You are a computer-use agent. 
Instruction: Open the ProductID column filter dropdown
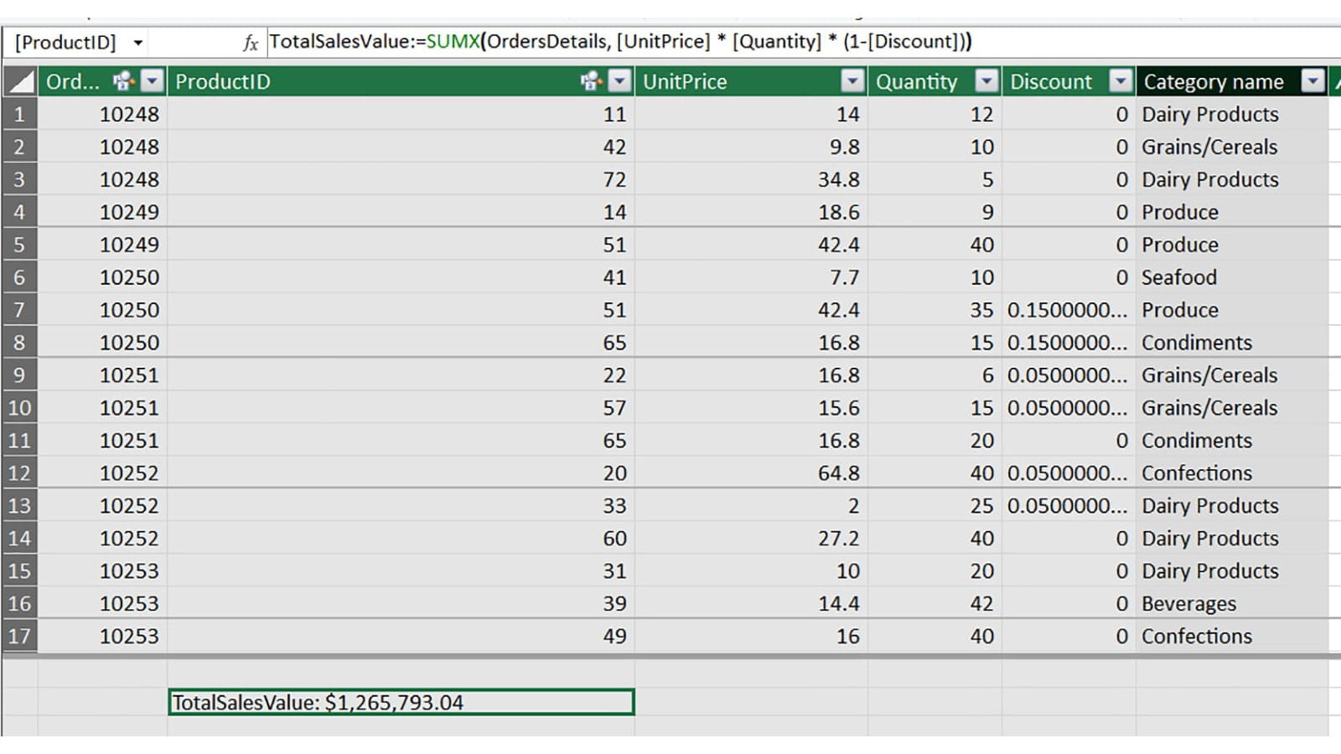619,81
